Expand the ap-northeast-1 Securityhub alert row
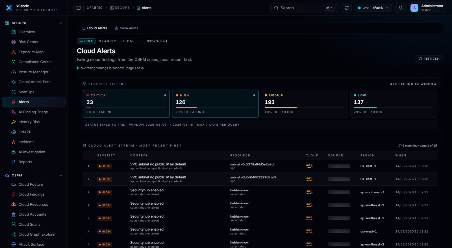The width and height of the screenshot is (452, 248). [88, 218]
